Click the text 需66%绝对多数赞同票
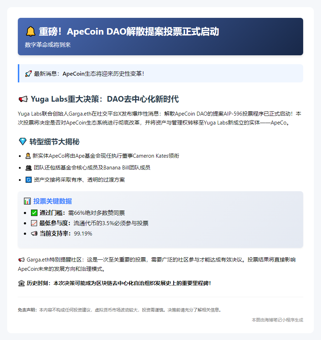Screen dimensions: 321x340 click(96, 213)
